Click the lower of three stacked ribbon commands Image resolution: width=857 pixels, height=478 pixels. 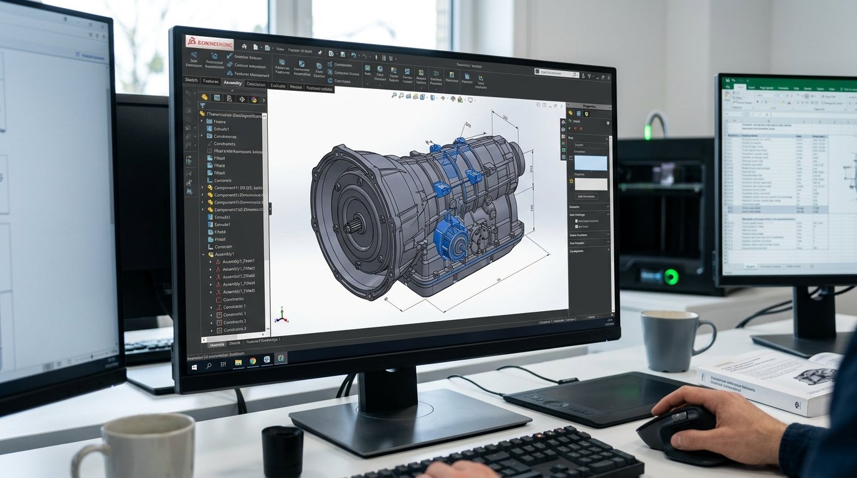point(247,73)
